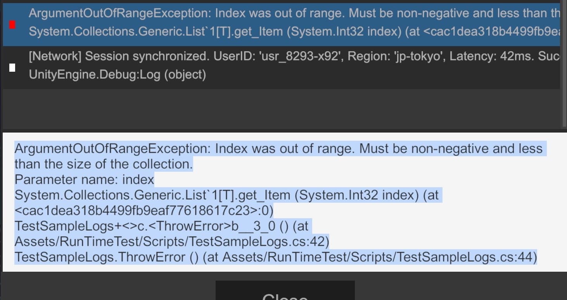Screen dimensions: 567x300
Task: Click the cac1dea318b4499fb9eaf77618617c23 hash in details
Action: [143, 211]
